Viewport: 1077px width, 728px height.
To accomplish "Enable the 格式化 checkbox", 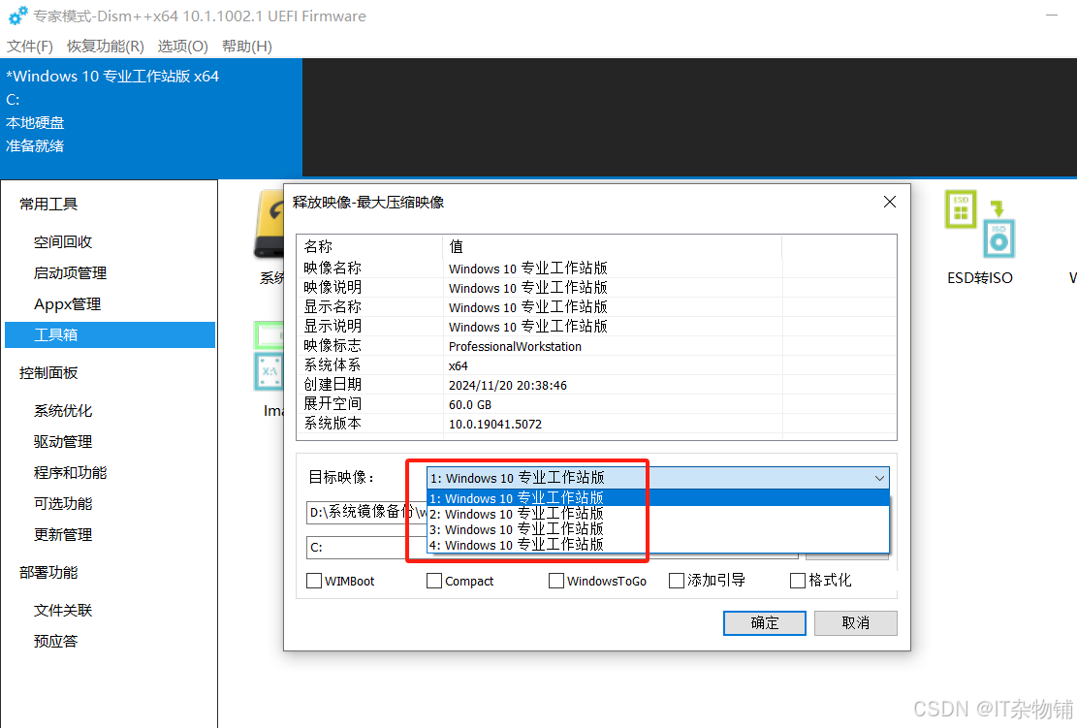I will 798,581.
